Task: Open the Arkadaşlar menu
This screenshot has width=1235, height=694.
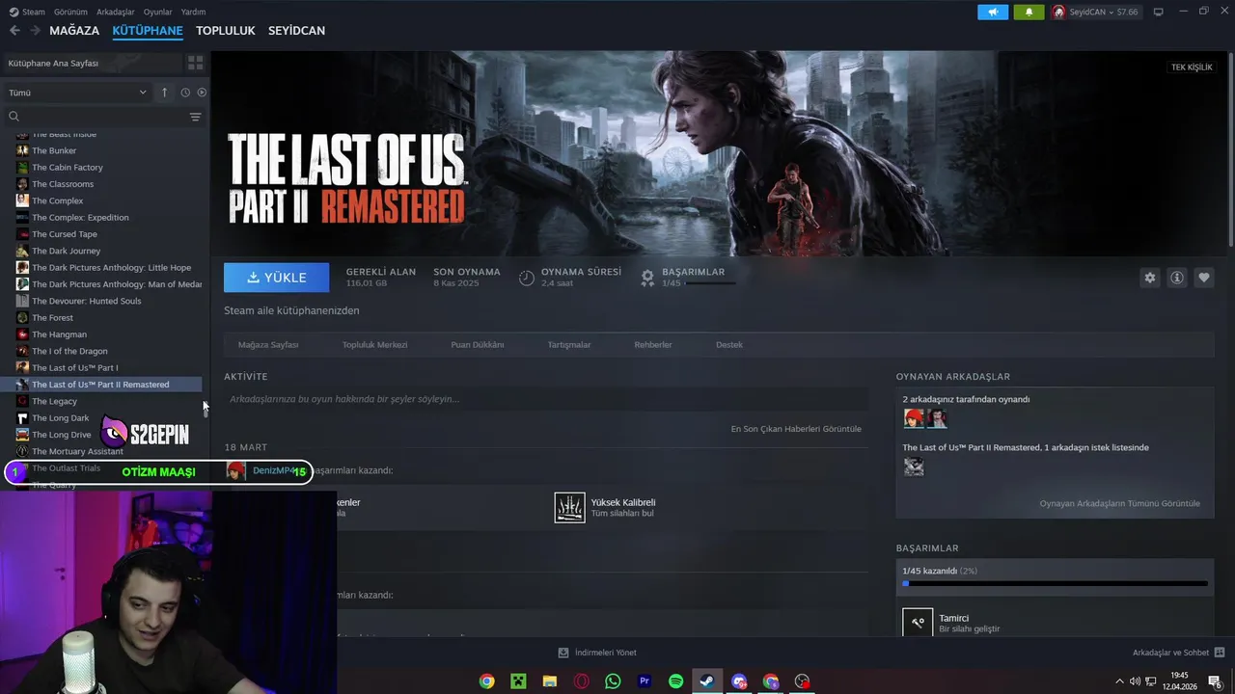Action: point(116,12)
